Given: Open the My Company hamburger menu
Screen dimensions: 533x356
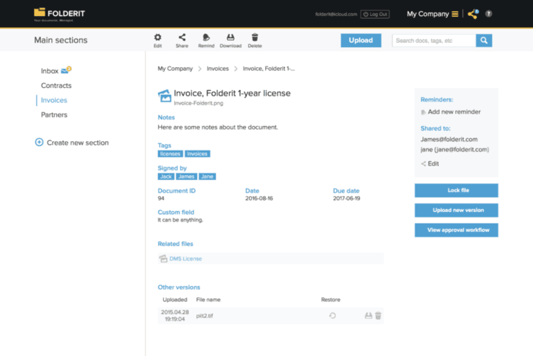Looking at the screenshot, I should pyautogui.click(x=455, y=14).
